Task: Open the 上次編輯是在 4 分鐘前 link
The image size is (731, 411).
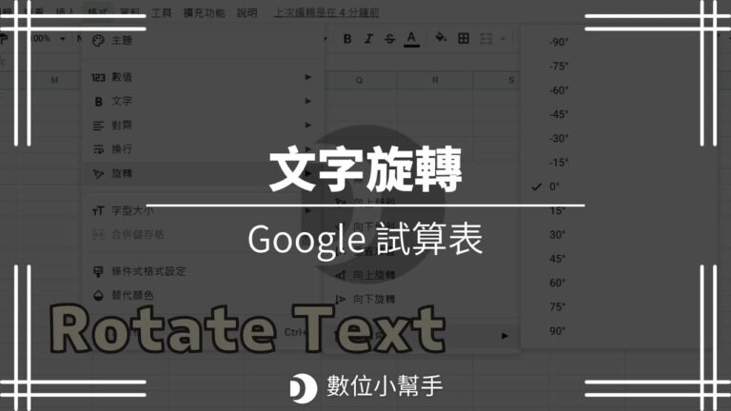Action: pyautogui.click(x=326, y=12)
